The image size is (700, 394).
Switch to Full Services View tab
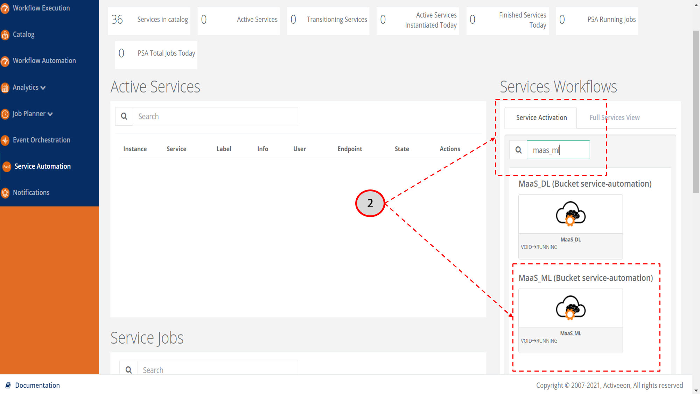[614, 117]
